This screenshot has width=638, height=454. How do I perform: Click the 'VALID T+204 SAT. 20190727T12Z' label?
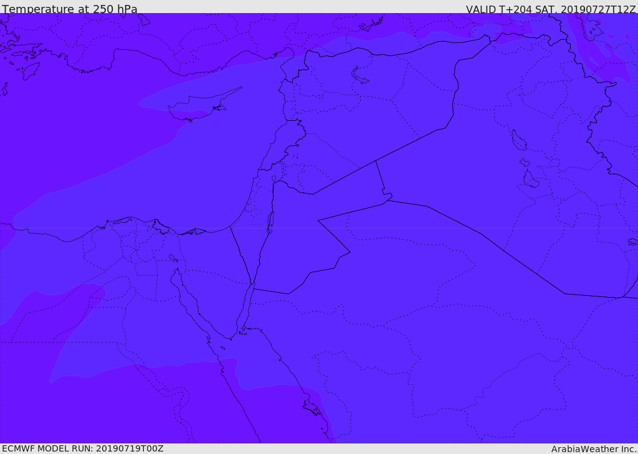551,9
